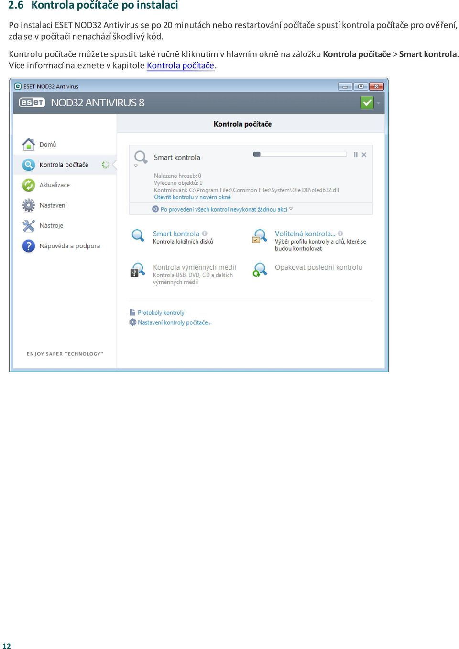This screenshot has height=649, width=459.
Task: Click the Nápověda a podpora question mark icon
Action: coord(29,246)
